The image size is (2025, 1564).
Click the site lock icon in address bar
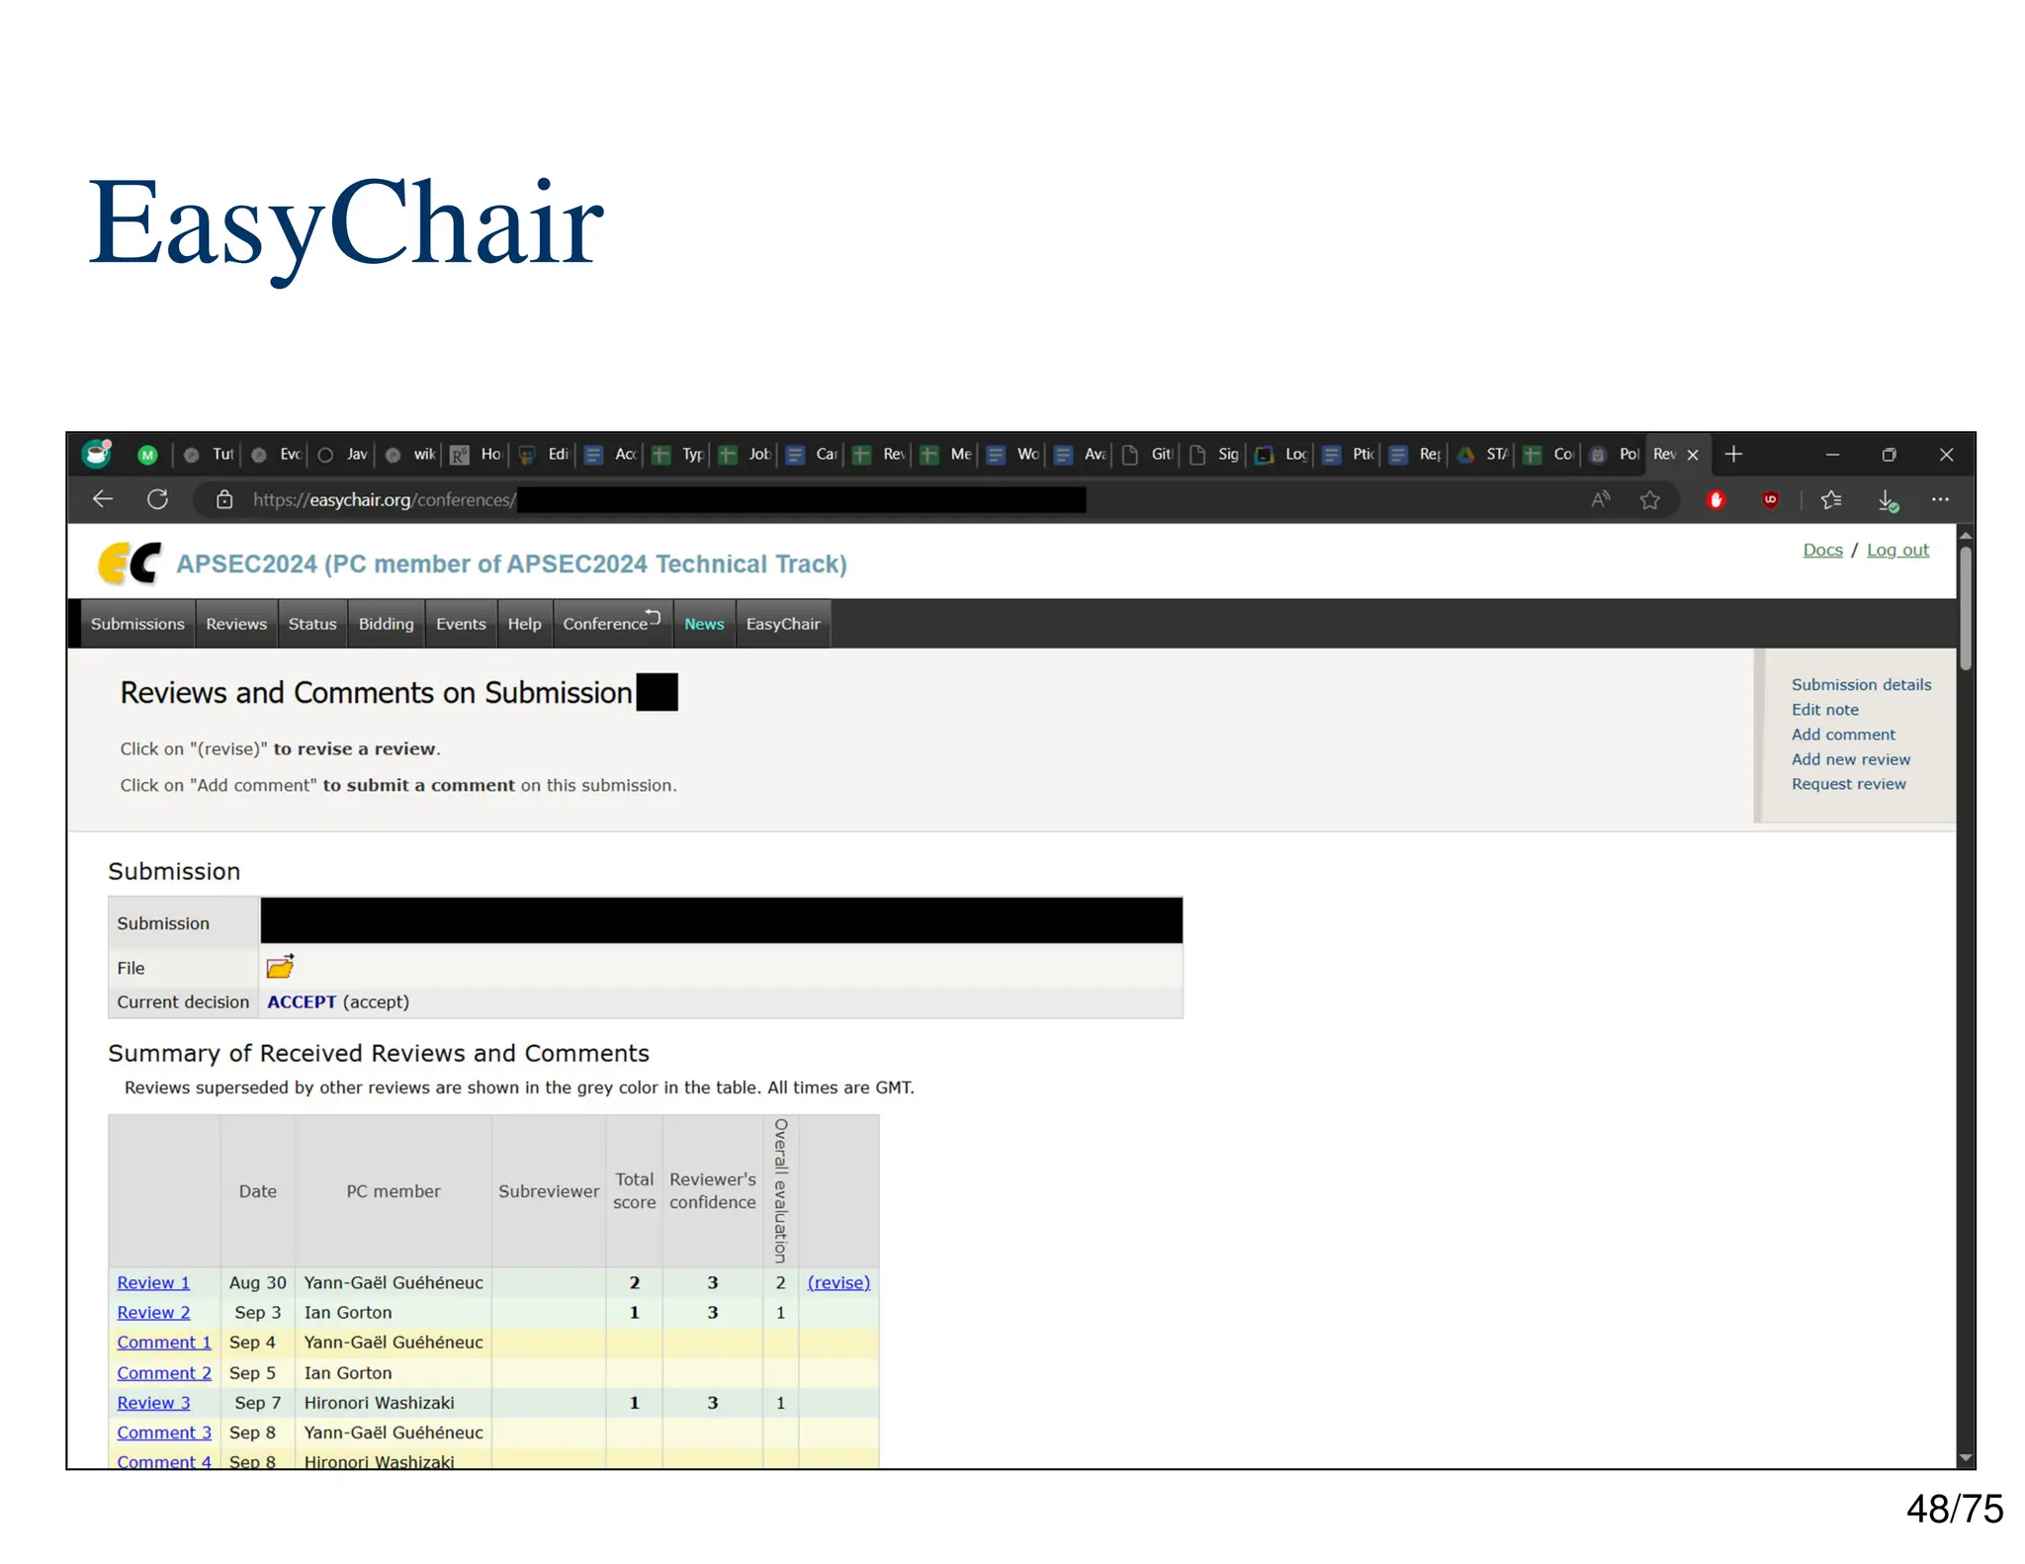pyautogui.click(x=224, y=499)
